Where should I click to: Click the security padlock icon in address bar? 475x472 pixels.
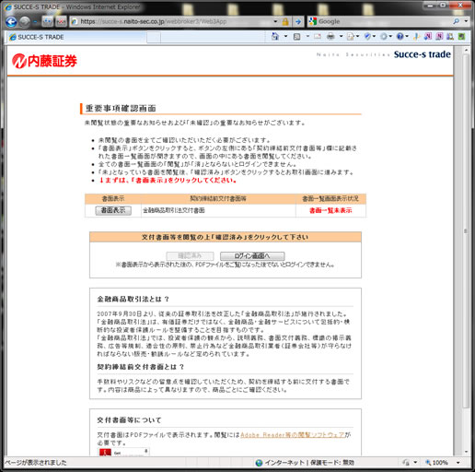click(x=285, y=21)
